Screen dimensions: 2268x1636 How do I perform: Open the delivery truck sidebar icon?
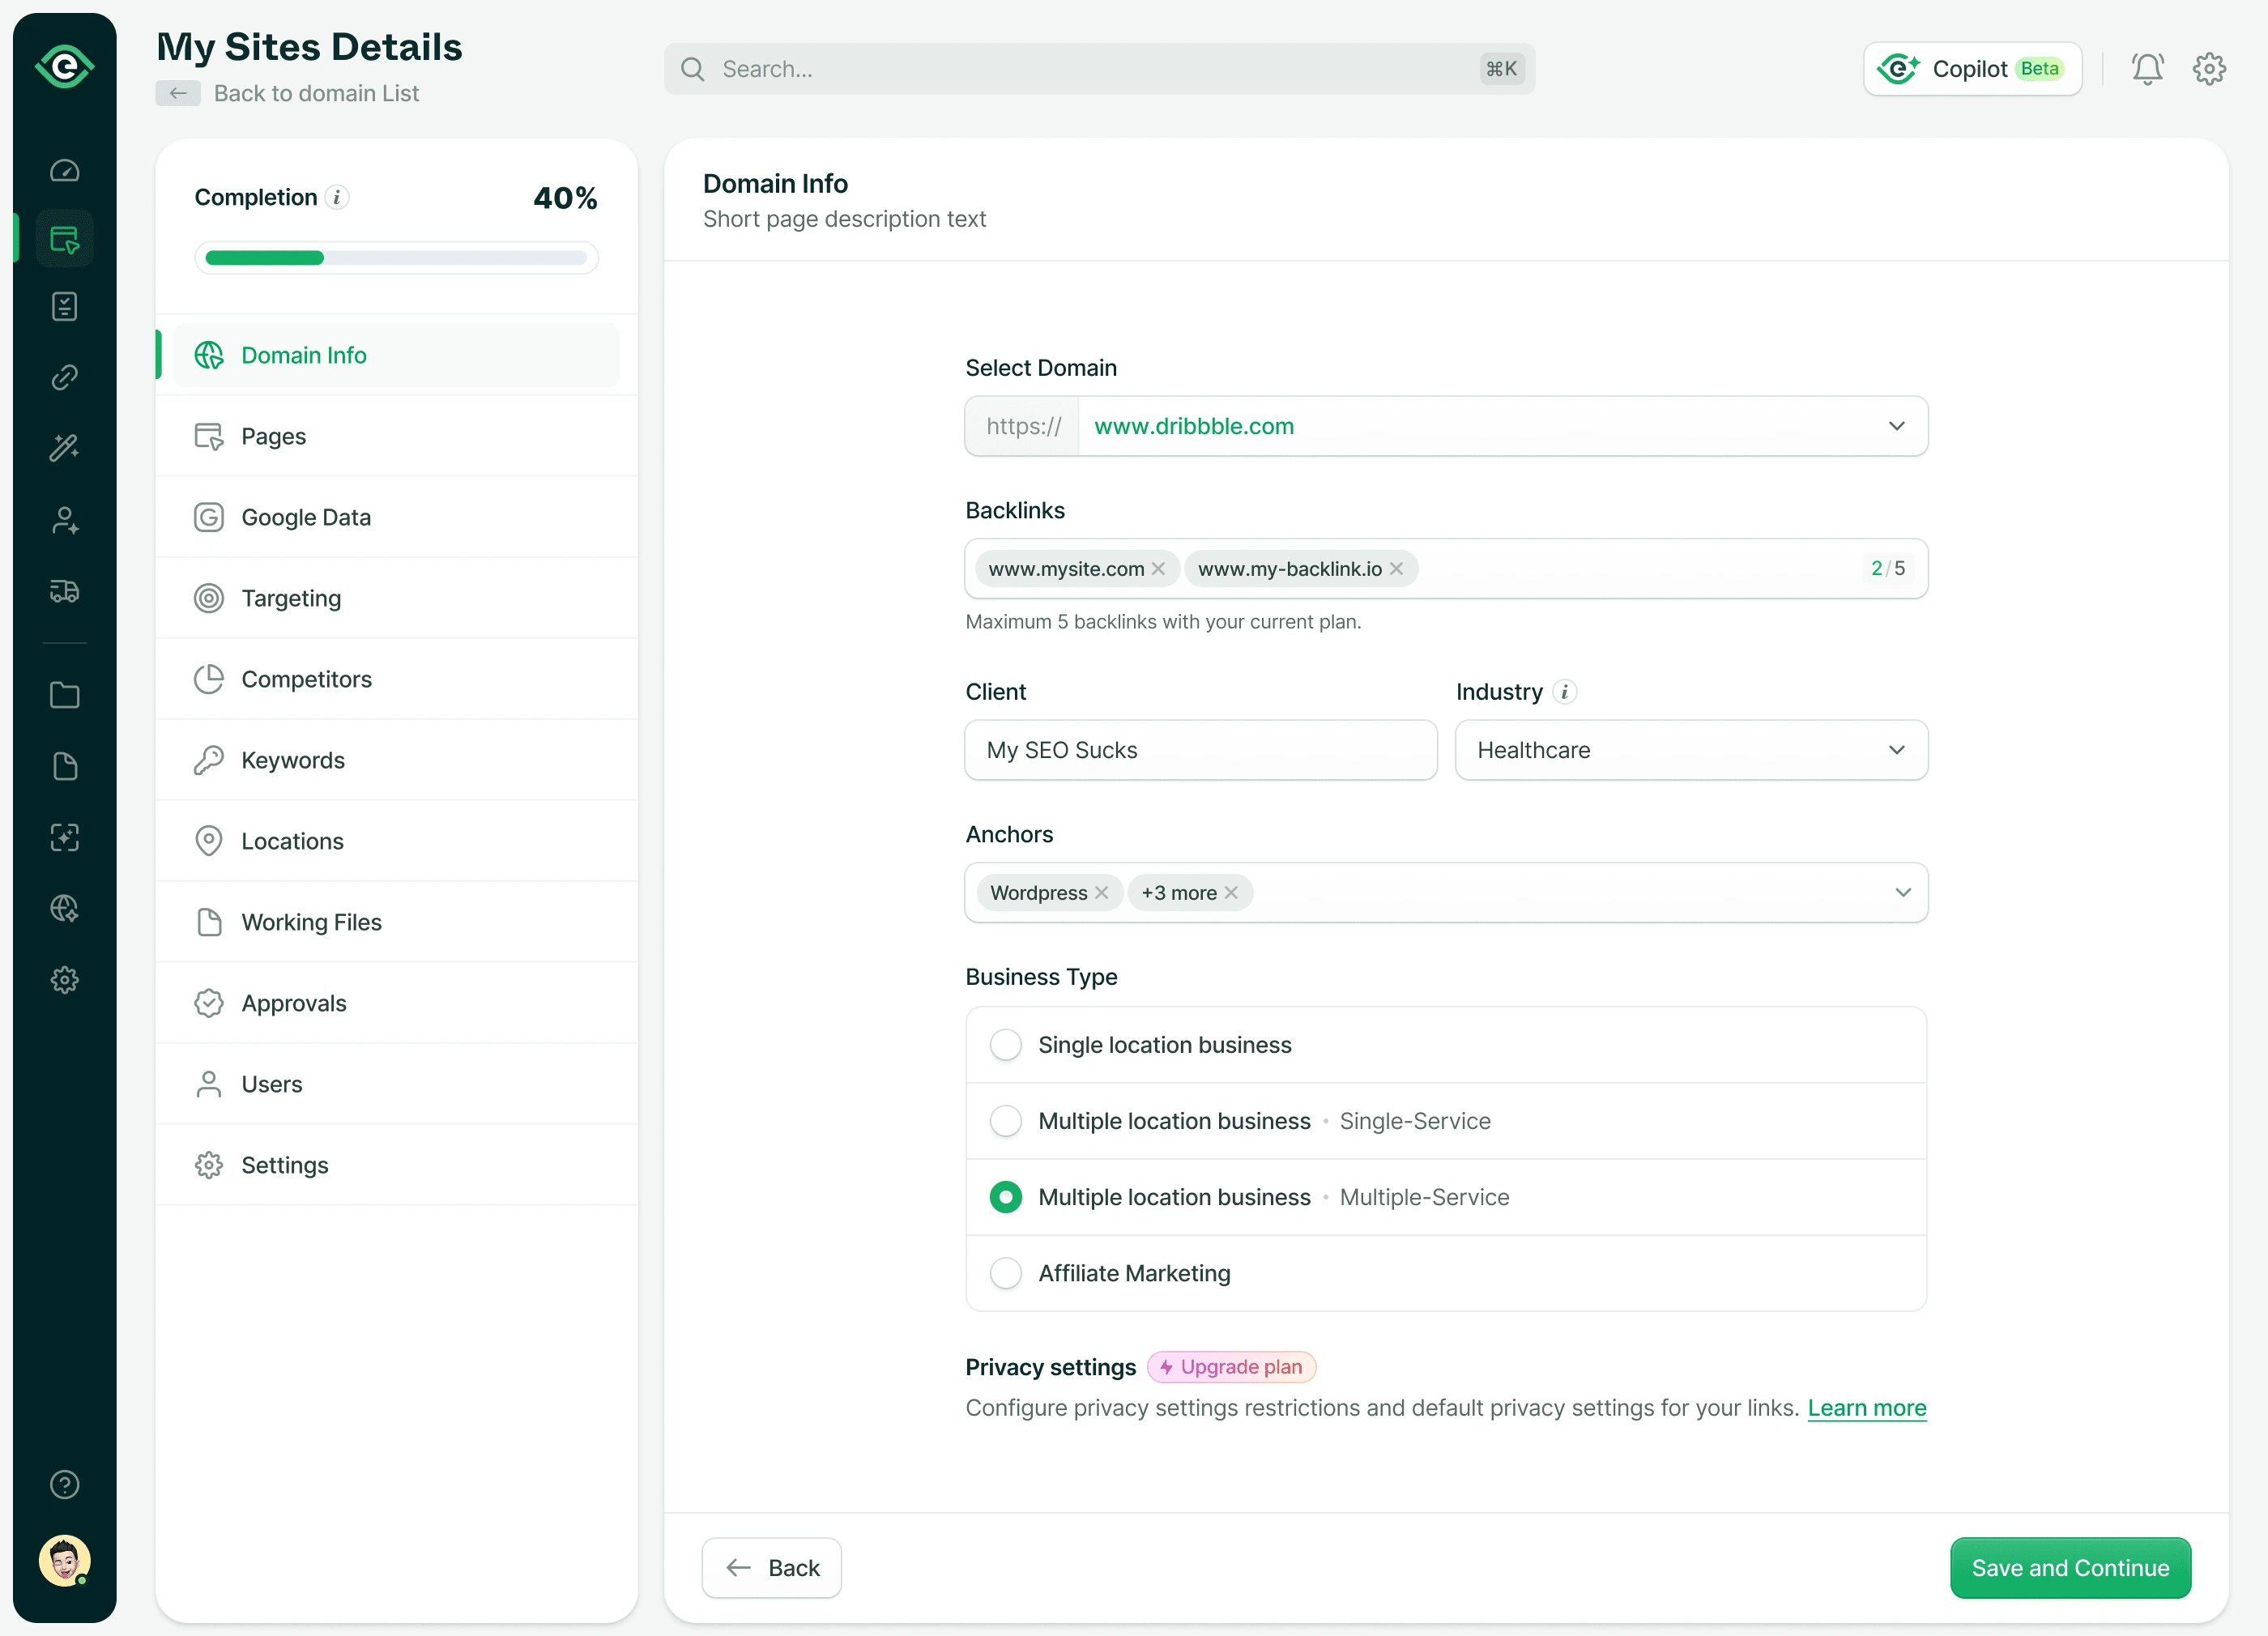65,591
